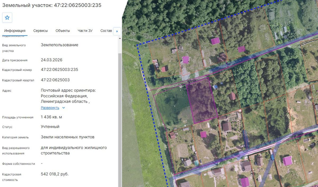
Task: Go to the Состав tab
Action: (106, 31)
